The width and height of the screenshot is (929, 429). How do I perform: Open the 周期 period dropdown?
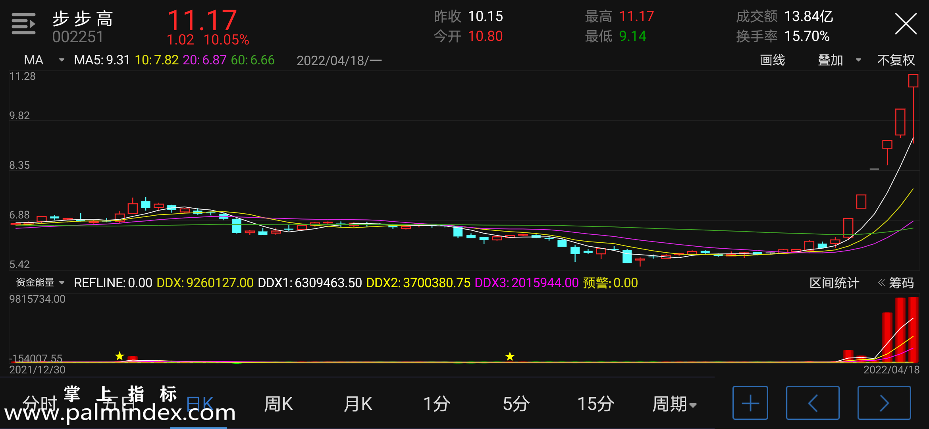tap(674, 404)
